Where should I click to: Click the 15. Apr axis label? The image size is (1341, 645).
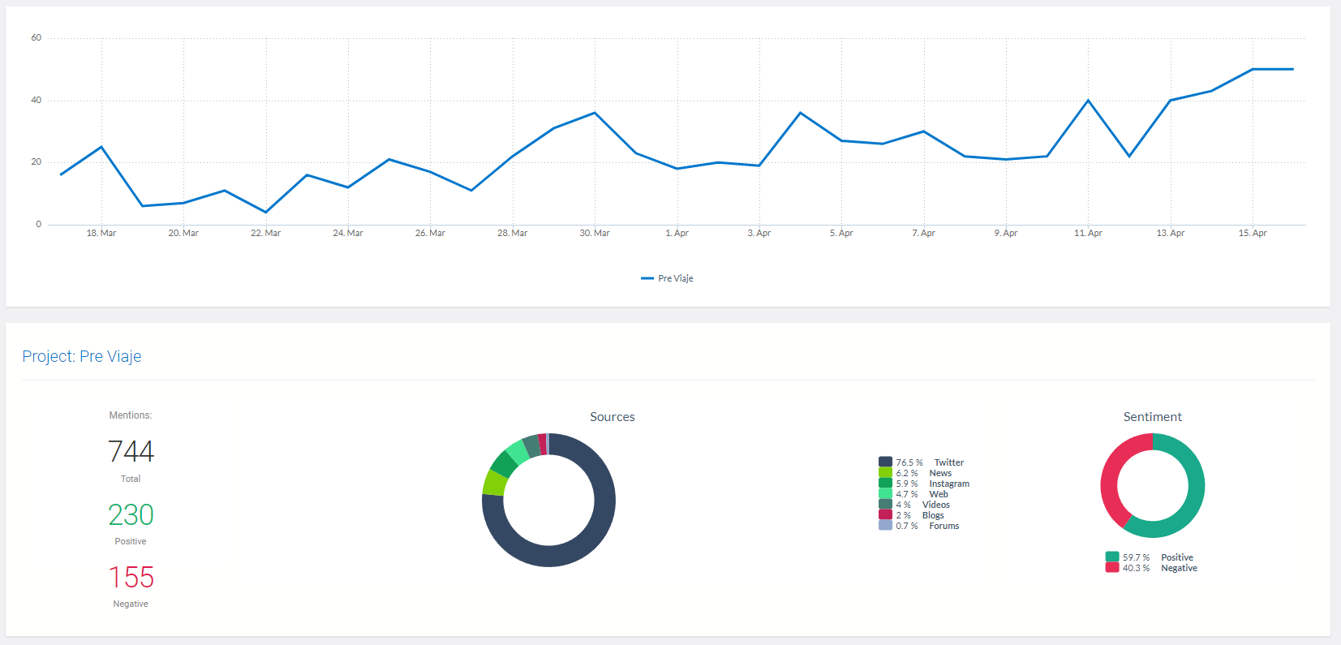(x=1253, y=233)
